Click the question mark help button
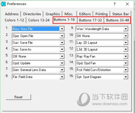 click(115, 4)
